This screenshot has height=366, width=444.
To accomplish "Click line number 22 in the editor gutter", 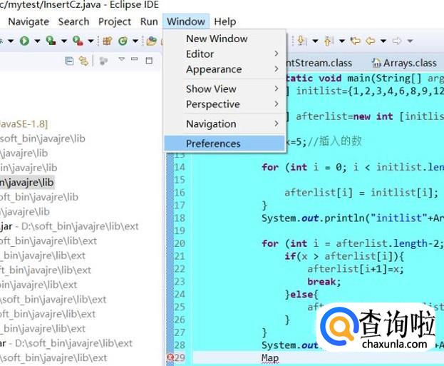I will point(180,269).
